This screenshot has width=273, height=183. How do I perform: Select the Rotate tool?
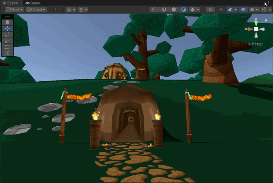(8, 34)
